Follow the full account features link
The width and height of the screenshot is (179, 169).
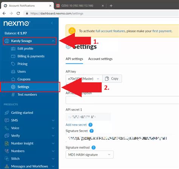click(110, 31)
